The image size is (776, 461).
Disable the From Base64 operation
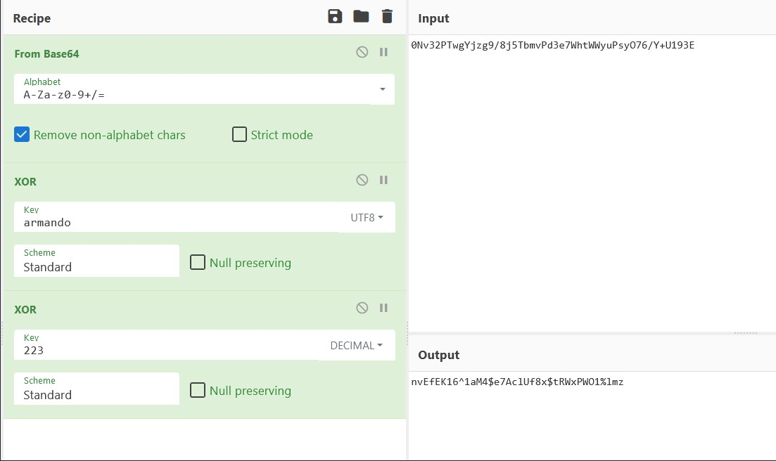click(x=362, y=52)
